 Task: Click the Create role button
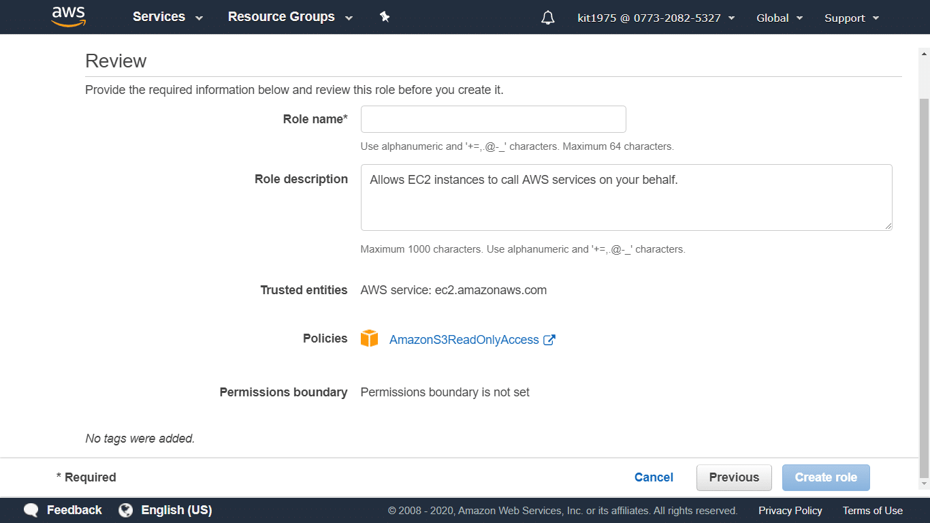pyautogui.click(x=826, y=477)
